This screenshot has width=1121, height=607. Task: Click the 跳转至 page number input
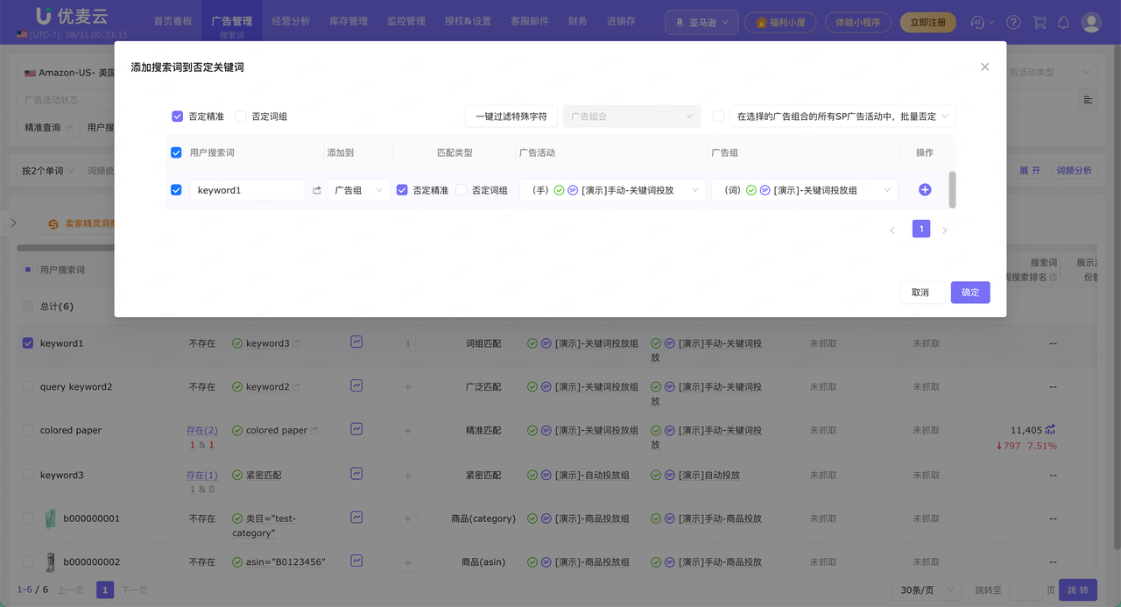(1026, 590)
